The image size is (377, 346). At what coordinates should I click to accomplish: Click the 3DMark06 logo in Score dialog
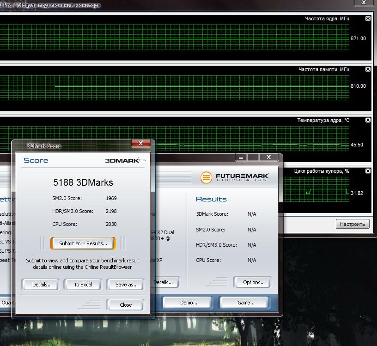(x=125, y=160)
